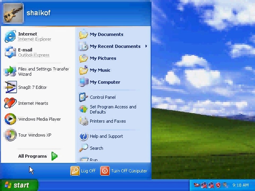Open Control Panel
Image resolution: width=255 pixels, height=191 pixels.
(113, 97)
